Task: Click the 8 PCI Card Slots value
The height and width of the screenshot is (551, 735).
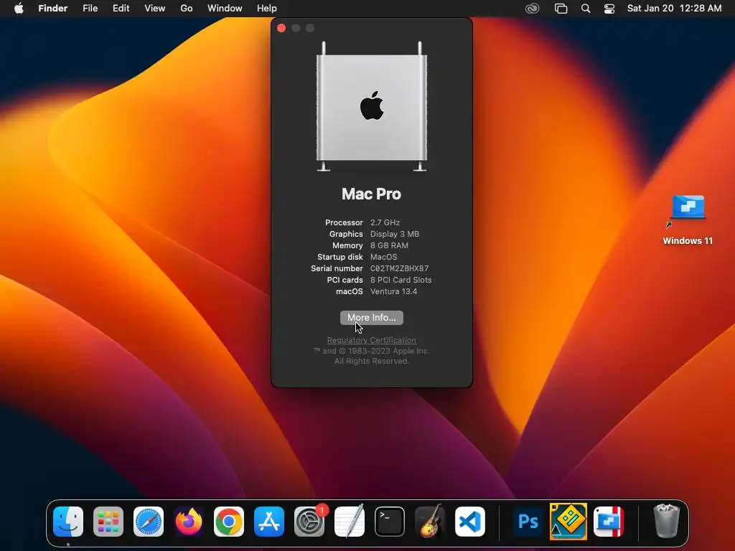Action: click(x=401, y=280)
